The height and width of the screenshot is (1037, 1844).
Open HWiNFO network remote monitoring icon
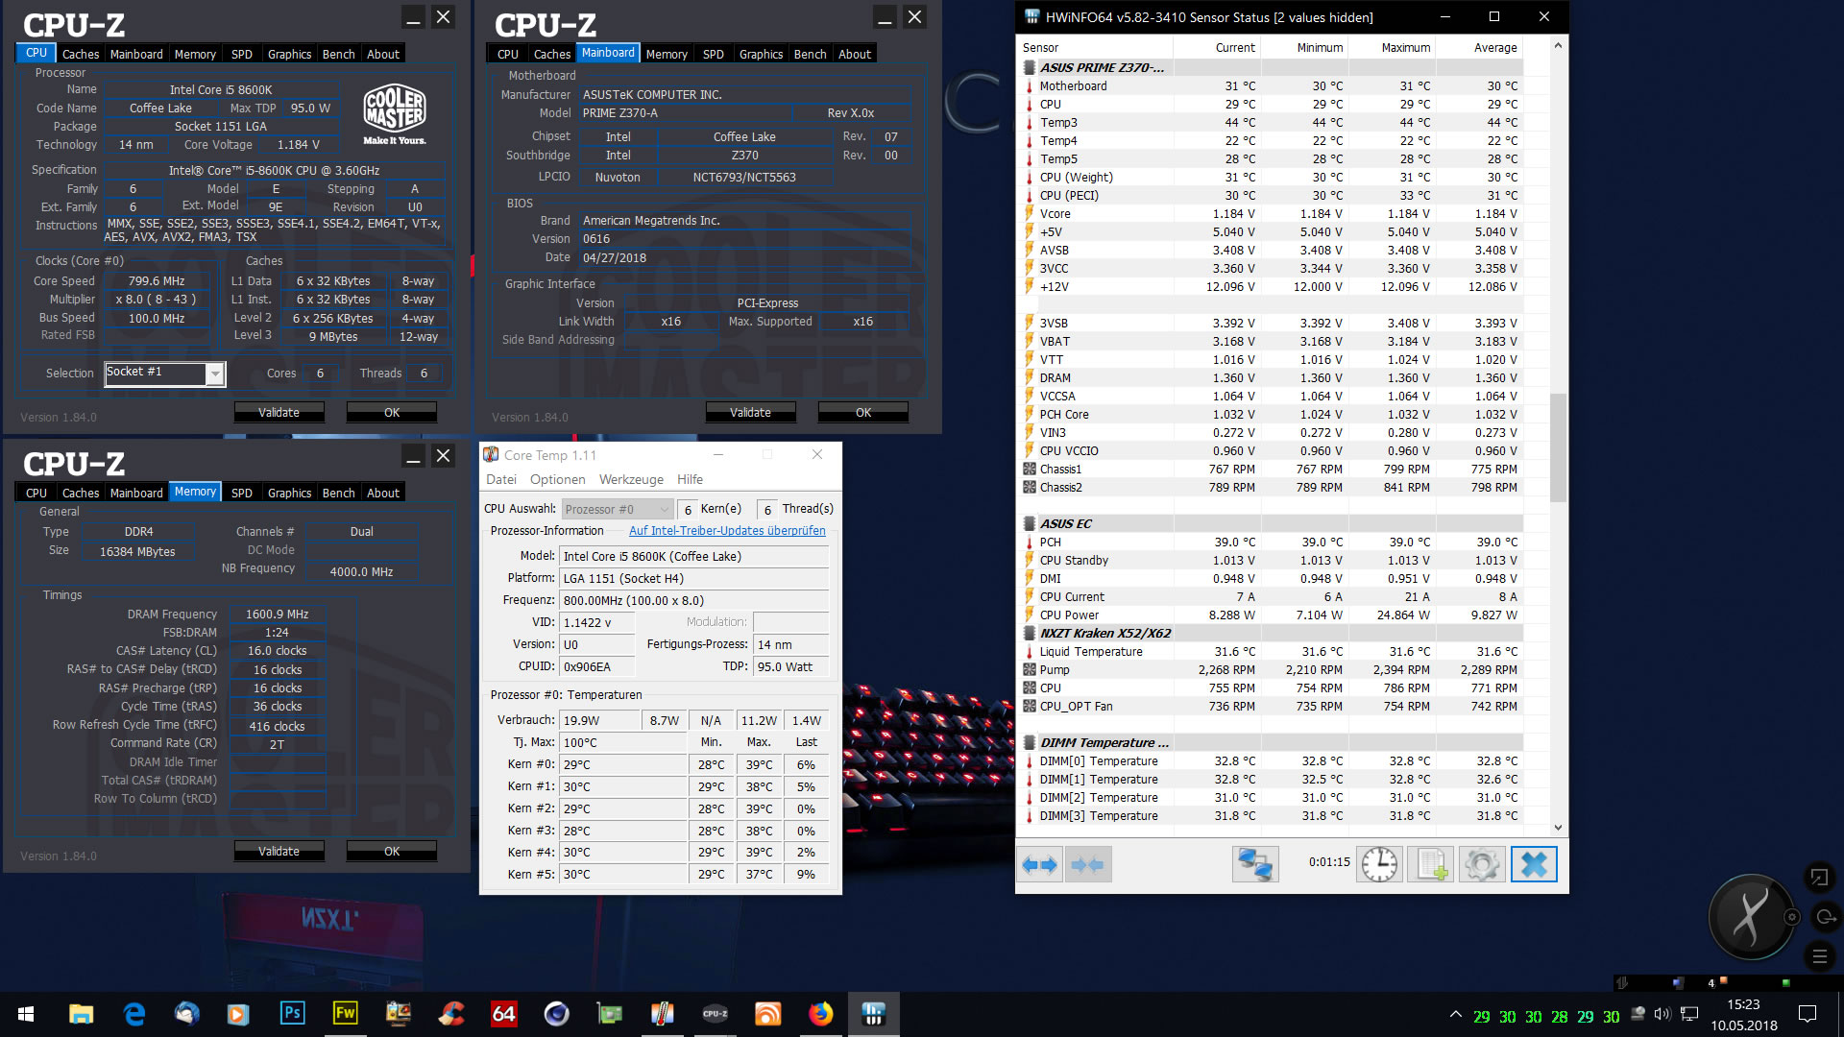[1255, 865]
